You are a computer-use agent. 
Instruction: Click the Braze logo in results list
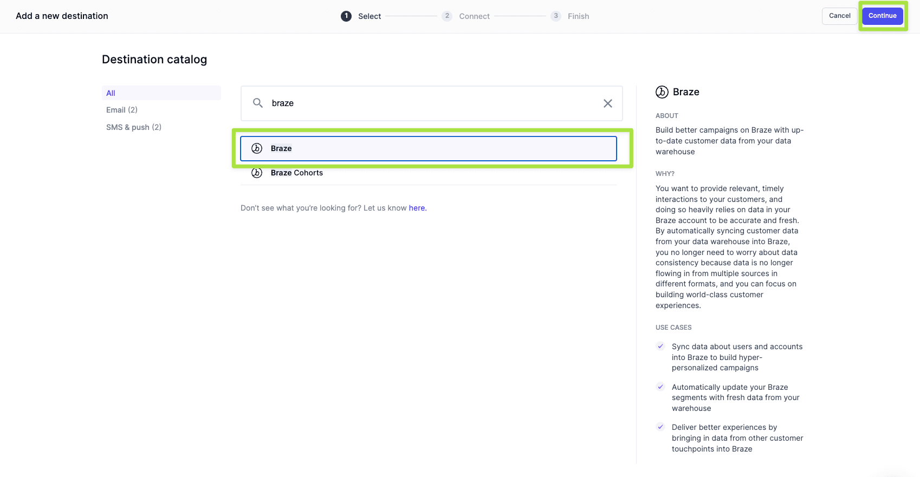point(257,148)
